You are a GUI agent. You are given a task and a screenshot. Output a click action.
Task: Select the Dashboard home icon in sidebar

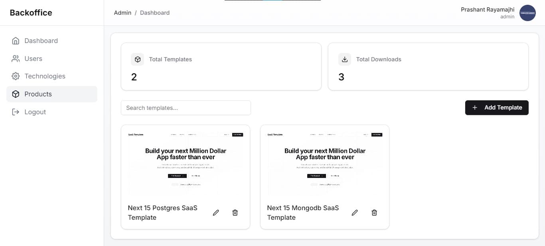click(16, 41)
